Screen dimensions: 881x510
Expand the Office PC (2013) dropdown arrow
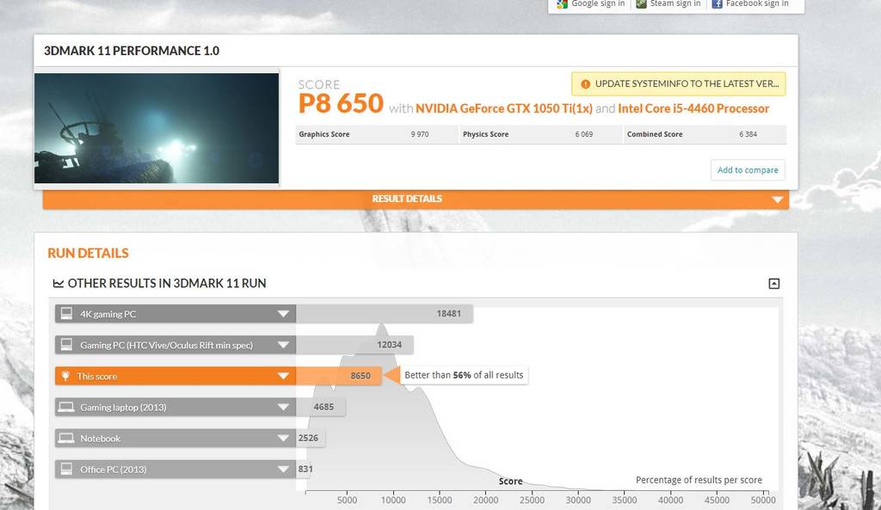coord(283,469)
